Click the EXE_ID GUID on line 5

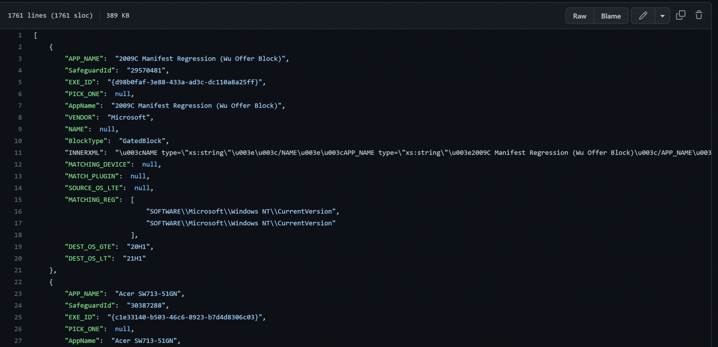[185, 82]
